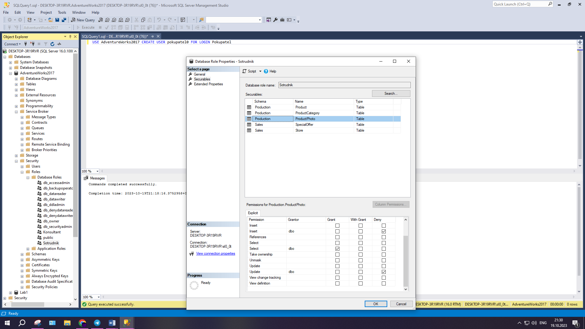Screen dimensions: 585x329
Task: Check Deny for View definition permission
Action: (384, 283)
